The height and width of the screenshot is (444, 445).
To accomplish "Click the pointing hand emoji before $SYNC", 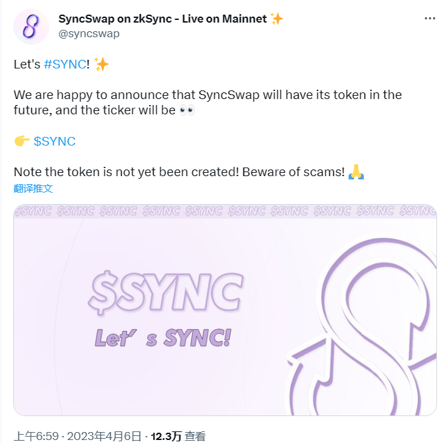I will click(x=22, y=141).
